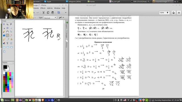Viewport: 182px width, 102px height.
Task: Select the Lasso Select tool
Action: click(11, 24)
